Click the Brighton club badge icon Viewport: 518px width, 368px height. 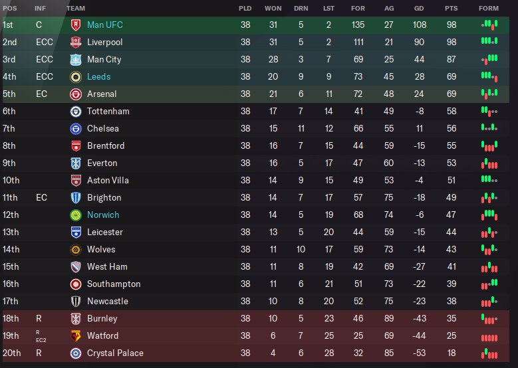[x=76, y=198]
